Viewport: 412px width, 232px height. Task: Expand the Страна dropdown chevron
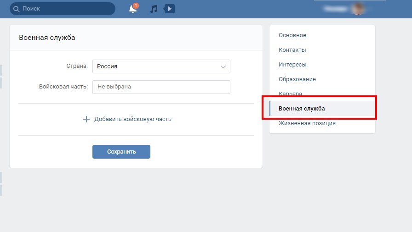[223, 67]
